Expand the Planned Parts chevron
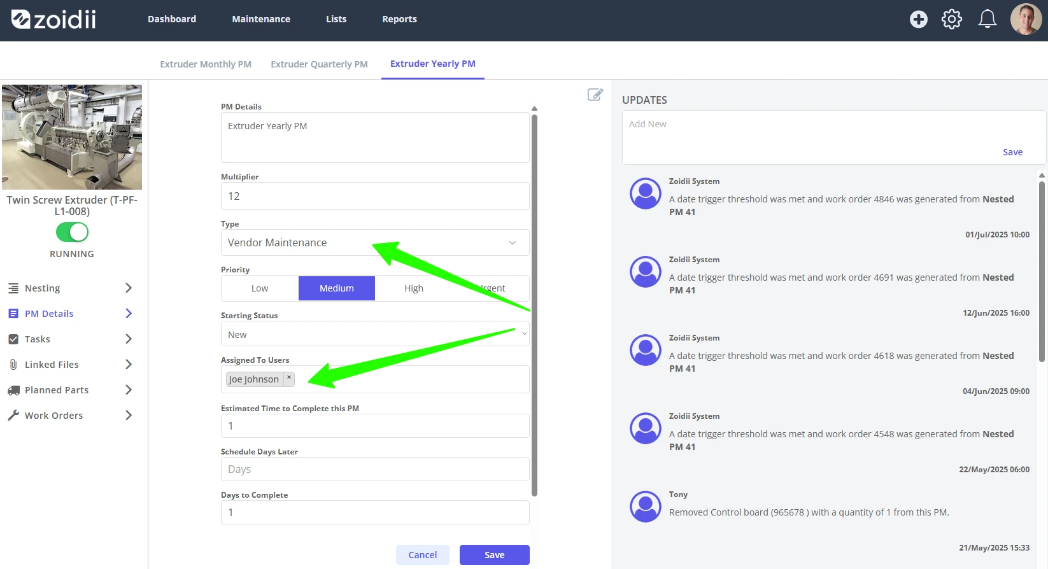The height and width of the screenshot is (569, 1048). click(x=129, y=390)
